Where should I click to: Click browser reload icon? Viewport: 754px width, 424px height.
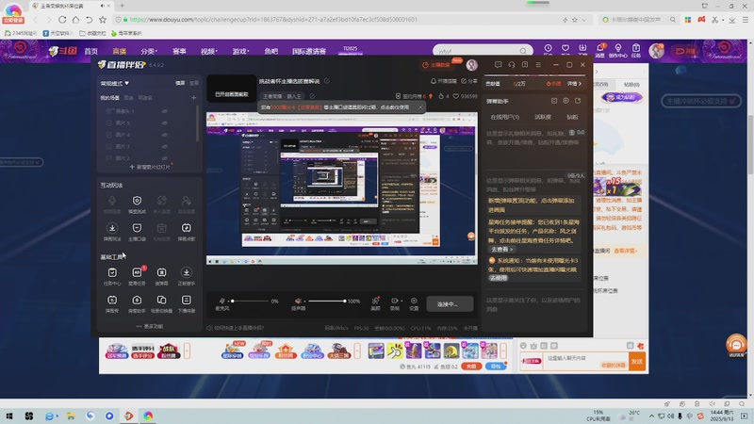62,20
